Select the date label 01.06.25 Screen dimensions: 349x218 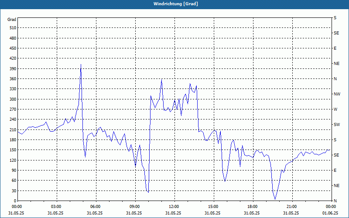click(x=330, y=213)
